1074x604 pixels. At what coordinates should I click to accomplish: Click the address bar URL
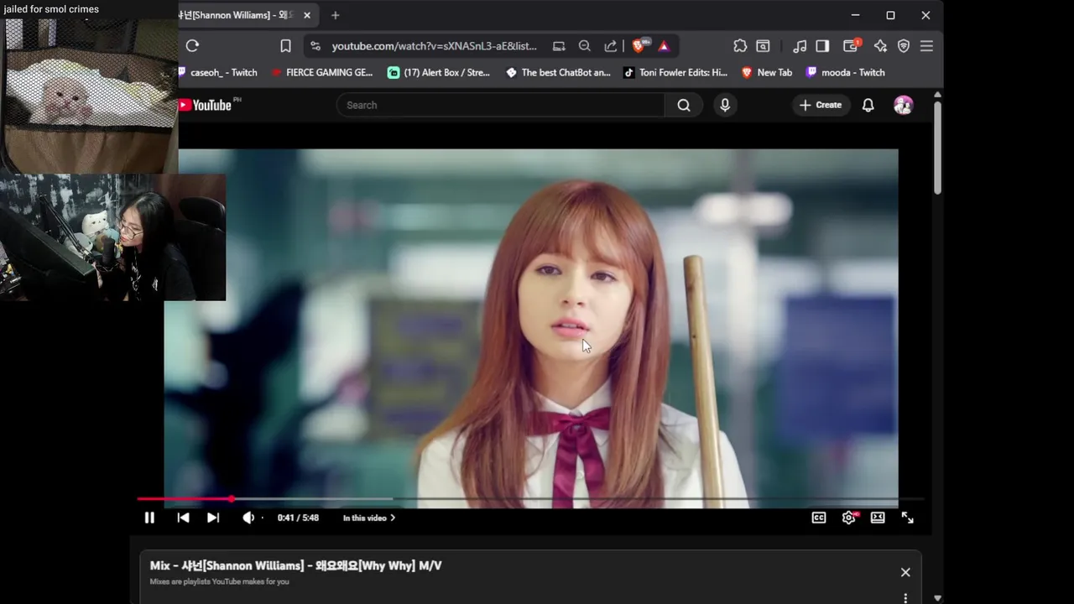point(434,46)
